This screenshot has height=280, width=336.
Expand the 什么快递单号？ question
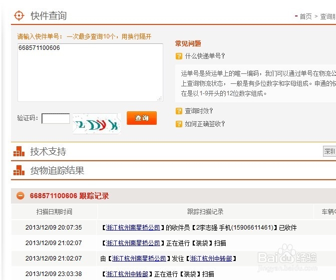[x=205, y=56]
